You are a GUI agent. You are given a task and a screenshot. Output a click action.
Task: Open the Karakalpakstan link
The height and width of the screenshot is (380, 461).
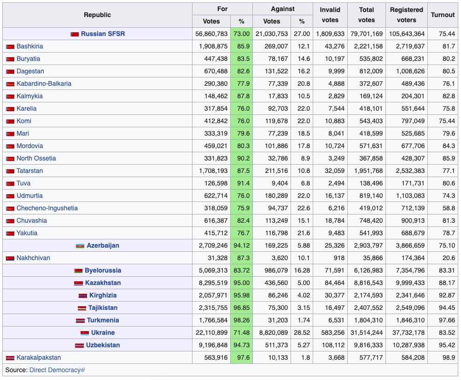39,357
